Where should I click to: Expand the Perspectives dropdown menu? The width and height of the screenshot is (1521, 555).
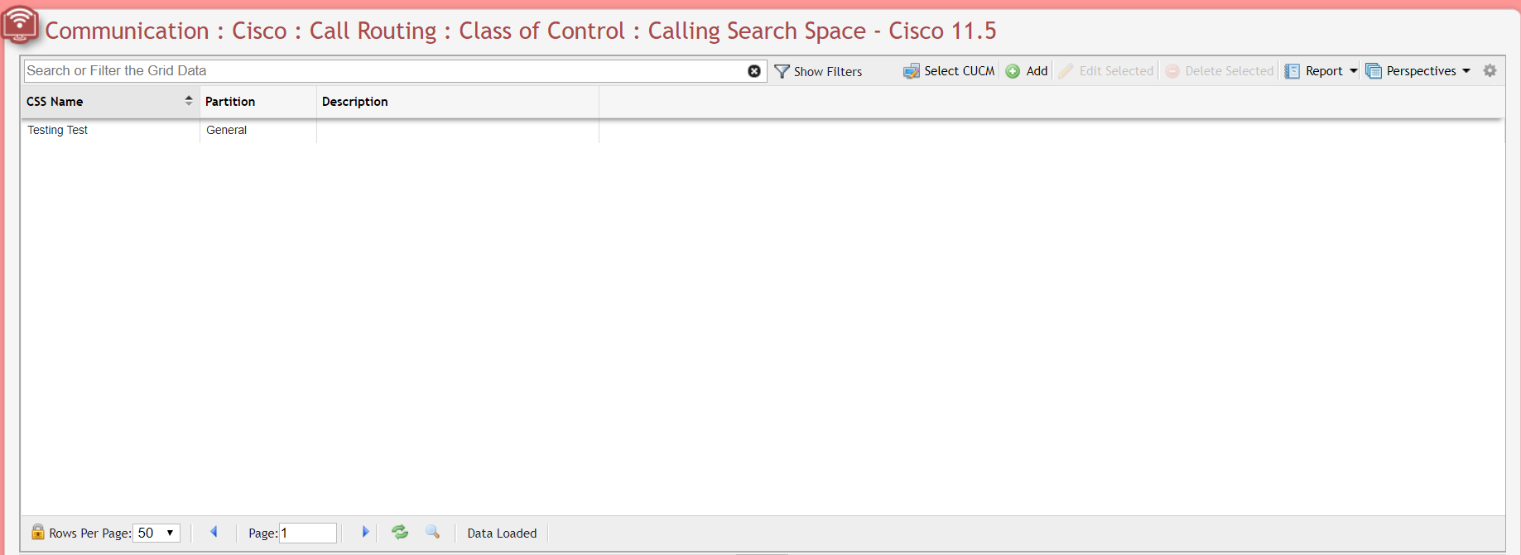(x=1467, y=71)
